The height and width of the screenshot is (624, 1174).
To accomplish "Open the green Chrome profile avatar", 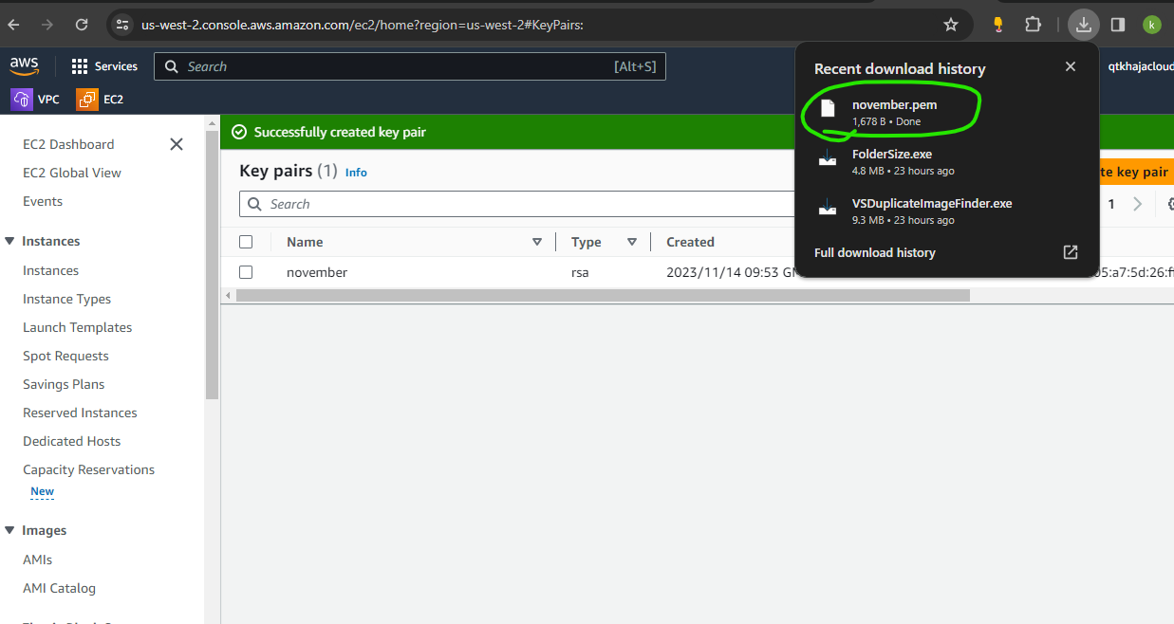I will (x=1151, y=25).
